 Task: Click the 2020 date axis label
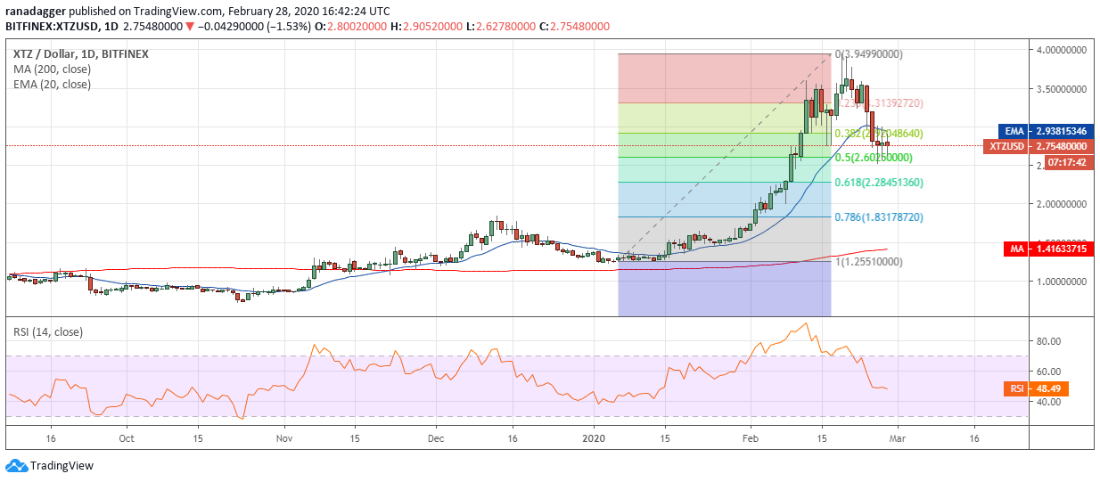(594, 438)
